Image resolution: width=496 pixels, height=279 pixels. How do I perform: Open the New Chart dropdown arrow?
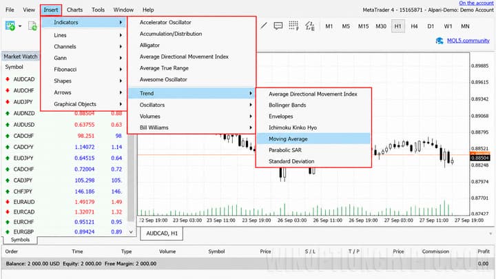point(20,26)
